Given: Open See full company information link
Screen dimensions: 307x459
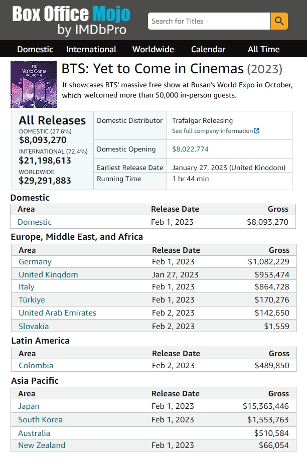Looking at the screenshot, I should pos(212,131).
